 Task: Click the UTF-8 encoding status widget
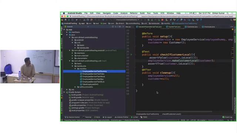click(193, 120)
